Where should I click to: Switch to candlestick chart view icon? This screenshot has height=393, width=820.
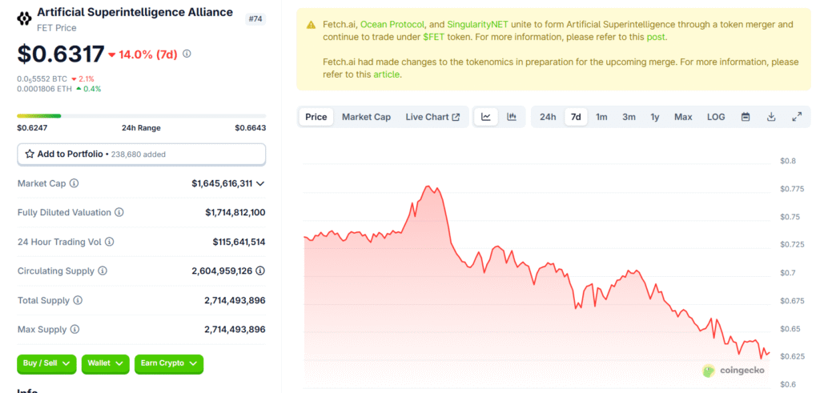(x=512, y=117)
